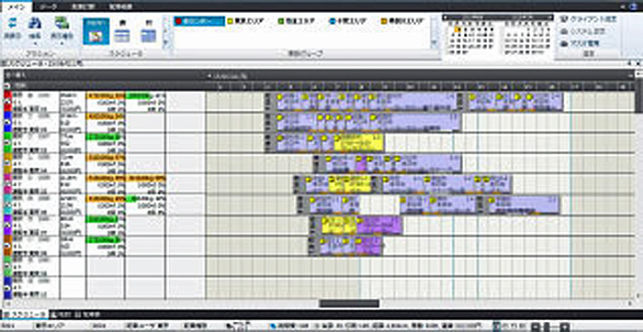Click the green table display icon
The height and width of the screenshot is (332, 643).
62,23
